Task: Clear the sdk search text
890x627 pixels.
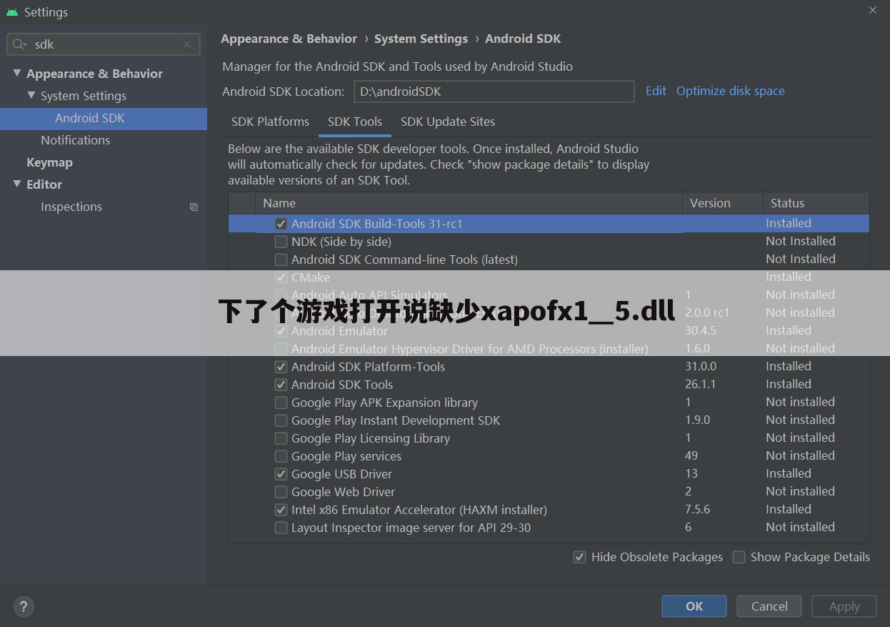Action: (187, 44)
